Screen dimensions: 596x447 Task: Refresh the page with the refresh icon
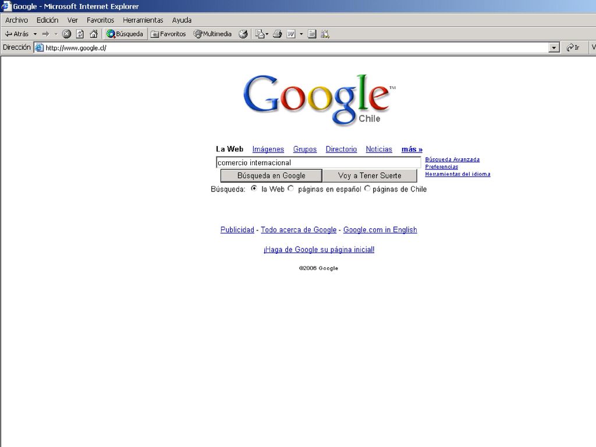point(80,34)
